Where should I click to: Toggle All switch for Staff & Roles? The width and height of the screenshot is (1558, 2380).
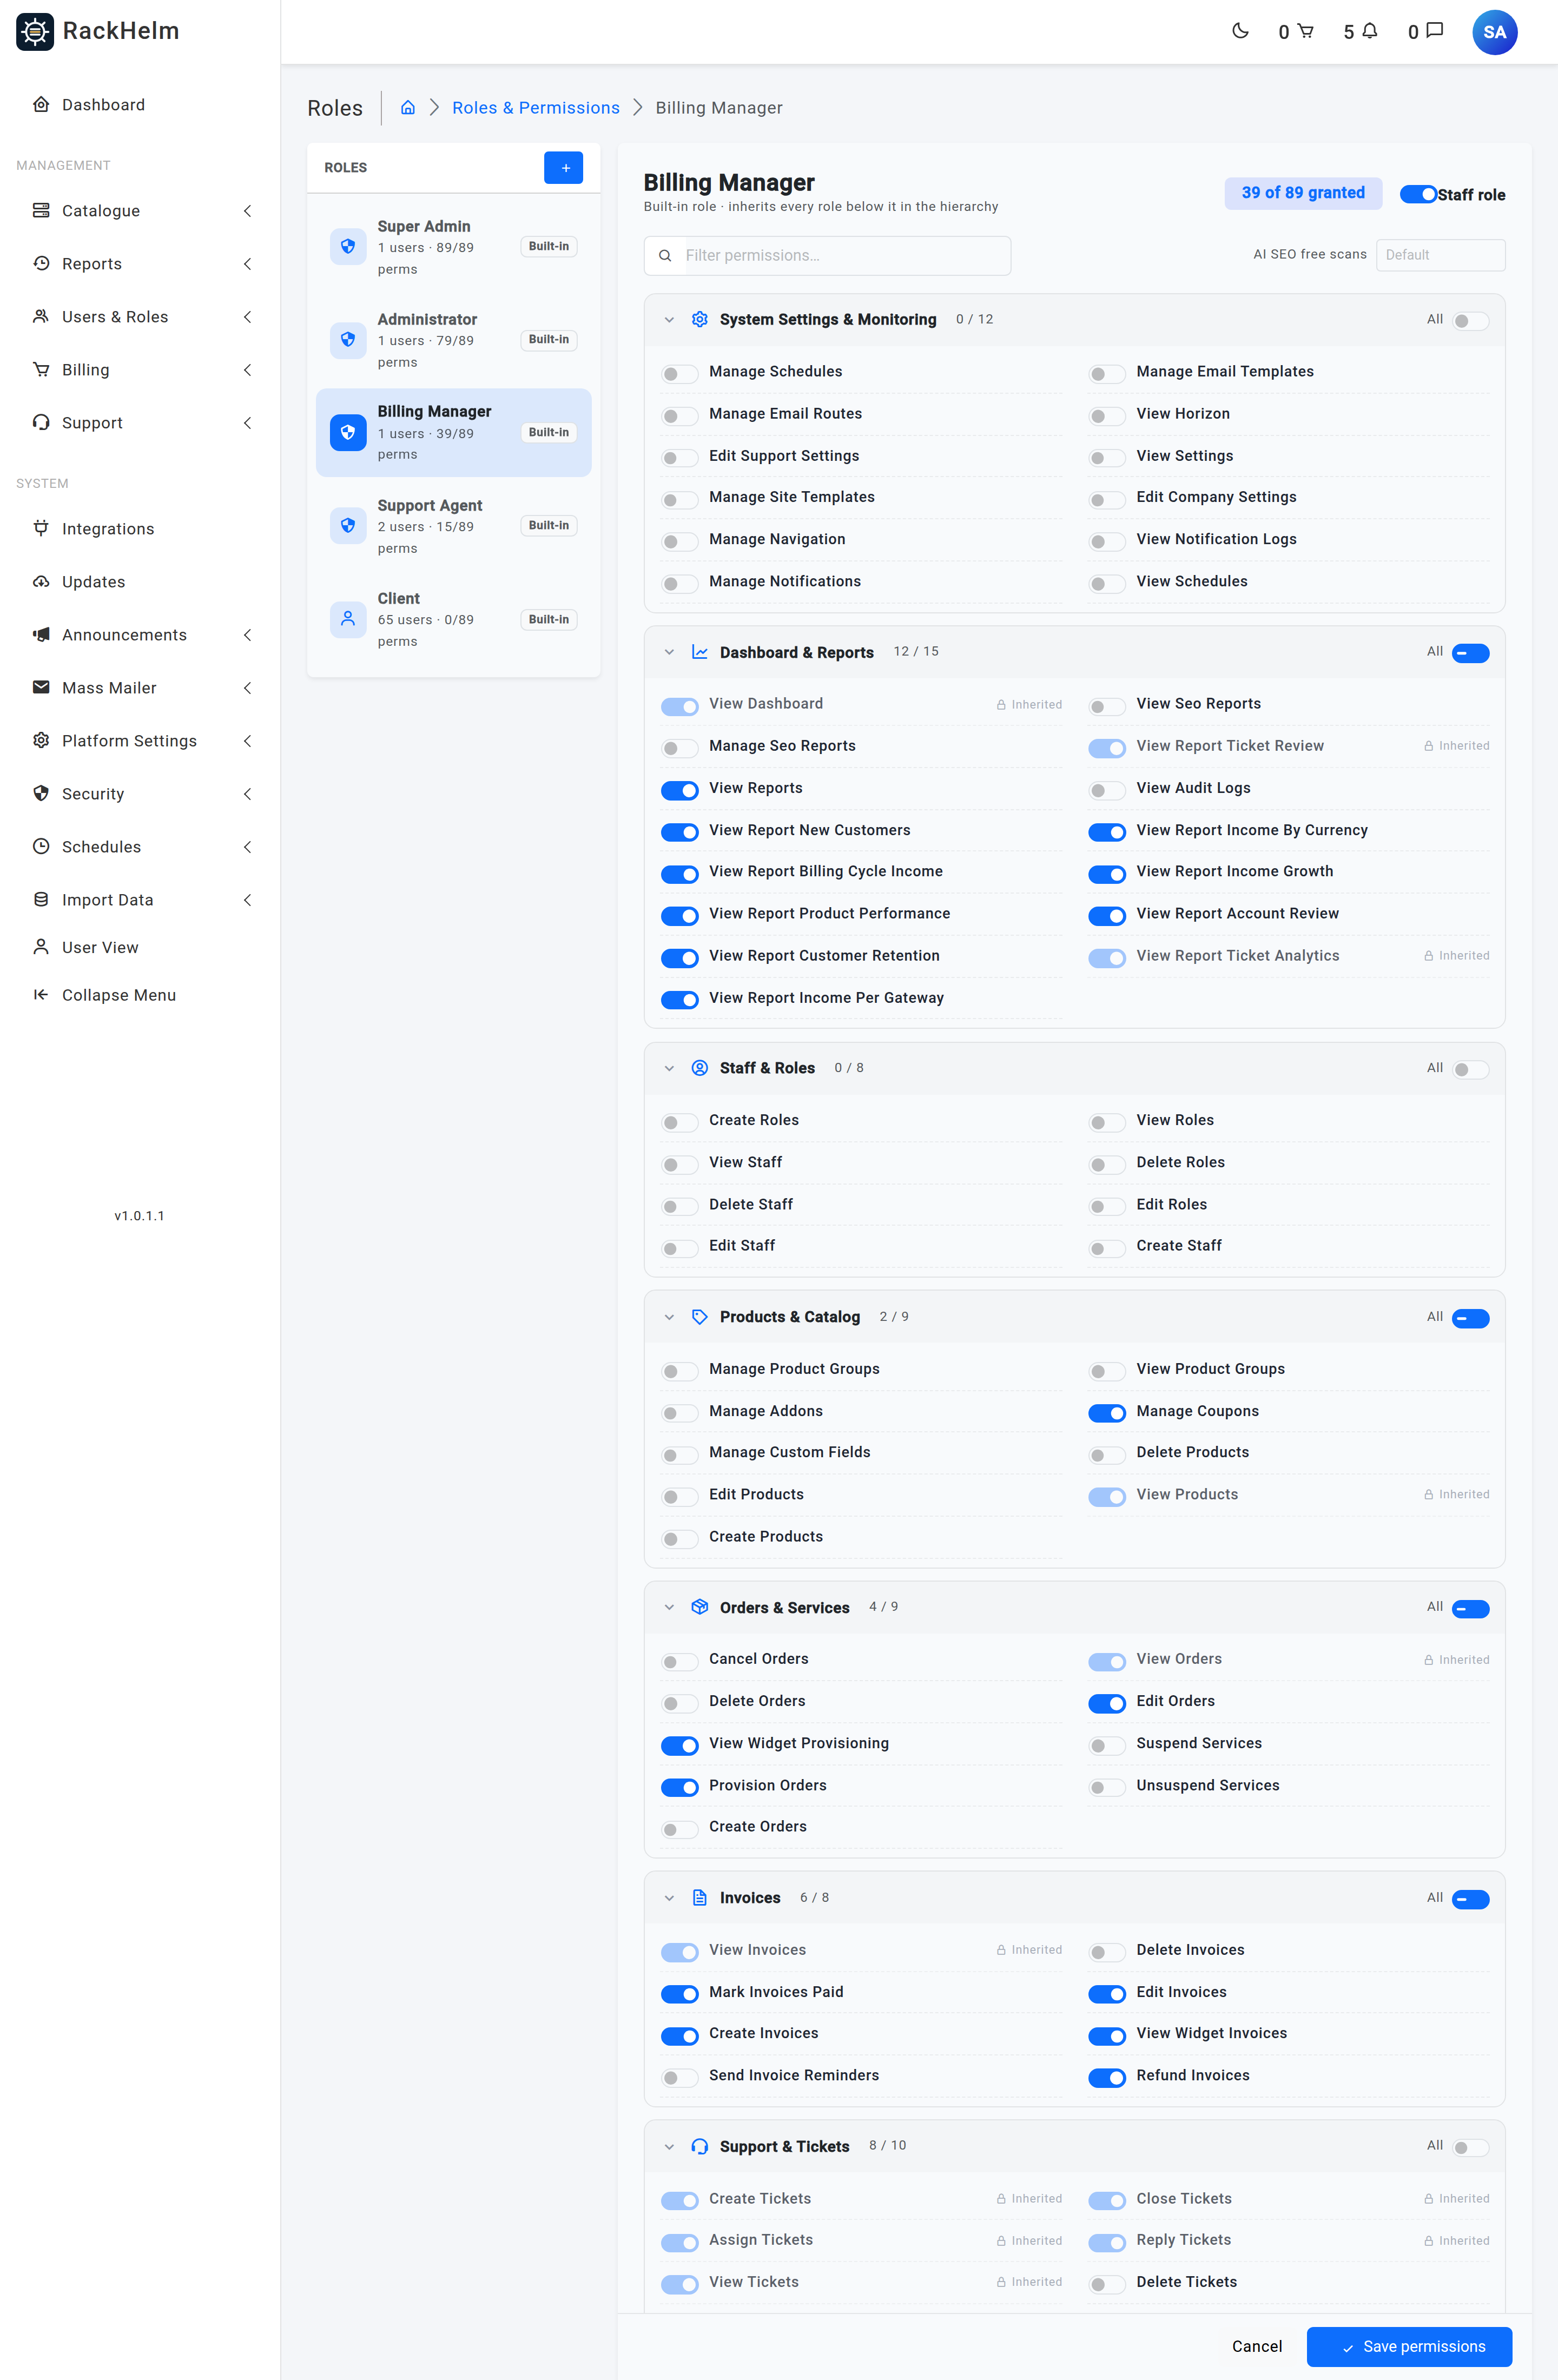1470,1069
